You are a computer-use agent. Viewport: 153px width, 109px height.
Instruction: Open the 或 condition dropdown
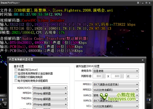tap(132, 76)
